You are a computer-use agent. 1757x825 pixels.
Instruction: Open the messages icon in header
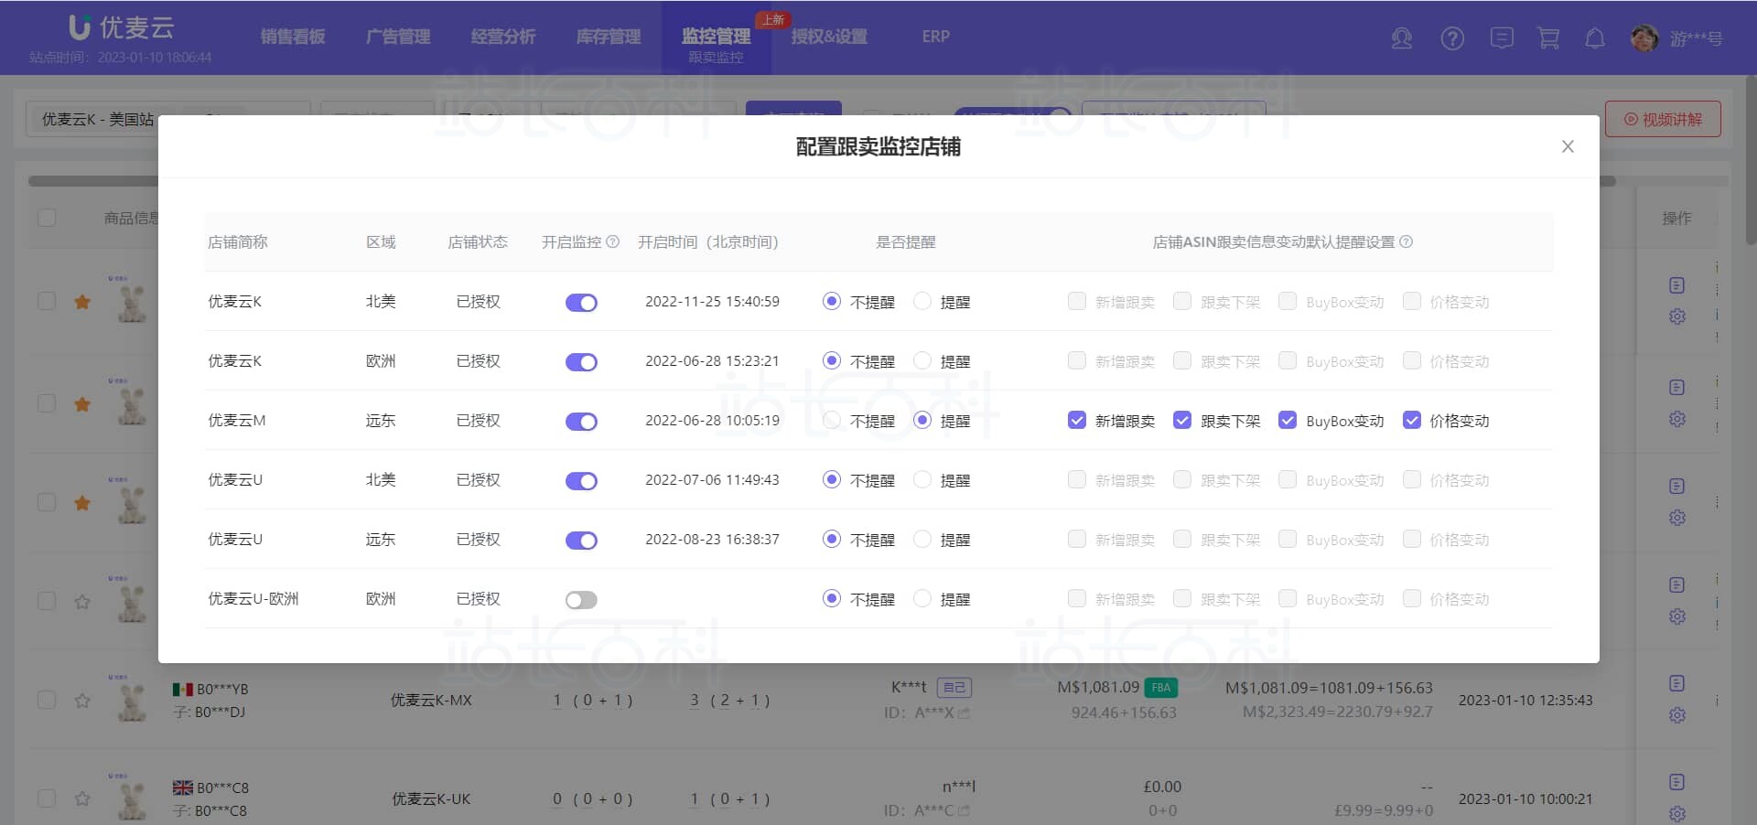[1502, 38]
